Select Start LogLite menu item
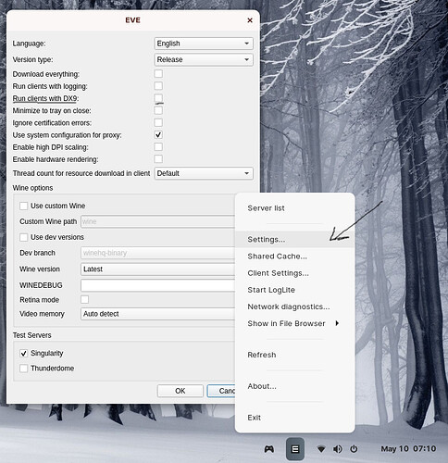448x463 pixels. (x=294, y=290)
